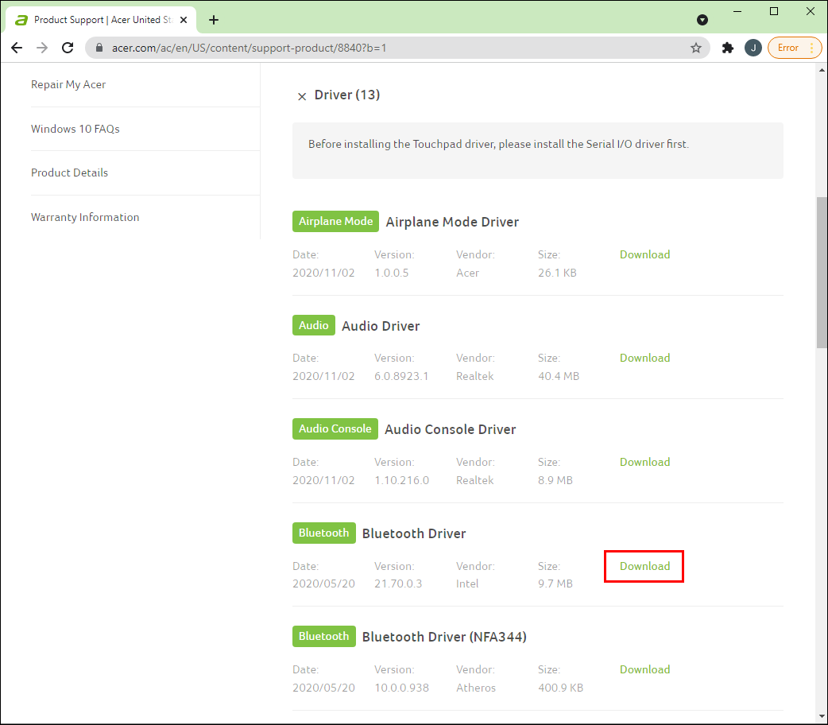Viewport: 828px width, 725px height.
Task: Click the green Airplane Mode tag
Action: 335,222
